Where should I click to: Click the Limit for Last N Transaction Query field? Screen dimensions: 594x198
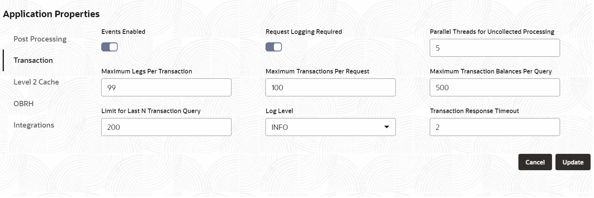click(x=166, y=127)
